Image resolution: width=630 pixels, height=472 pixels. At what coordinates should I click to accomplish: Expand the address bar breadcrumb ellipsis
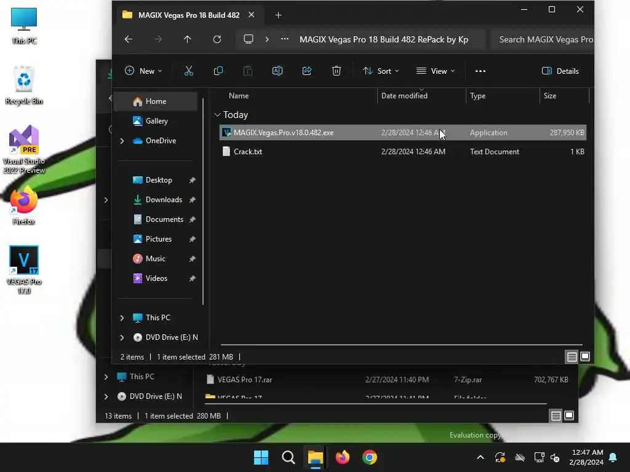coord(284,39)
